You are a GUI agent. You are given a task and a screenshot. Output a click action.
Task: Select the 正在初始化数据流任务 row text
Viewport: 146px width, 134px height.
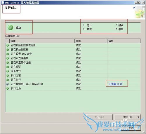[23, 45]
